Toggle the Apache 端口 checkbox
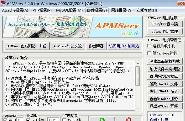Screen dimensions: 185x121 click(5, 120)
